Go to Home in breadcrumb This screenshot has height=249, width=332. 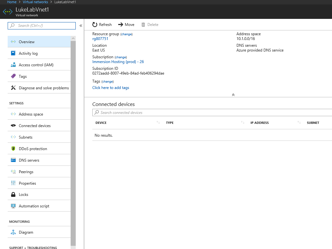[x=12, y=2]
